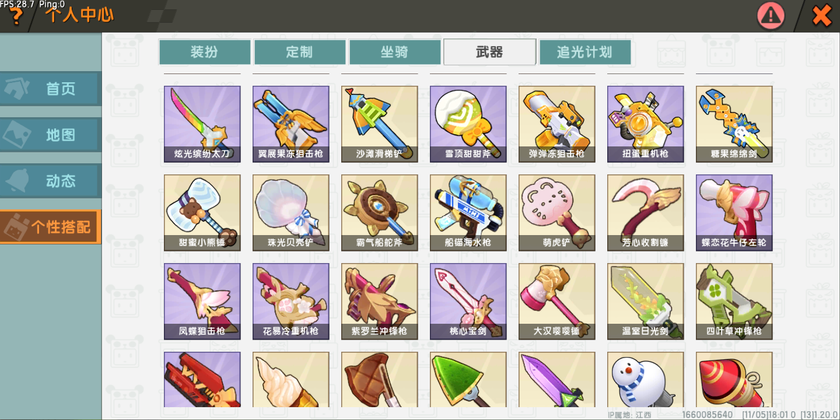This screenshot has height=420, width=840.
Task: Select the 芳心收割镰 scythe icon
Action: pos(645,213)
